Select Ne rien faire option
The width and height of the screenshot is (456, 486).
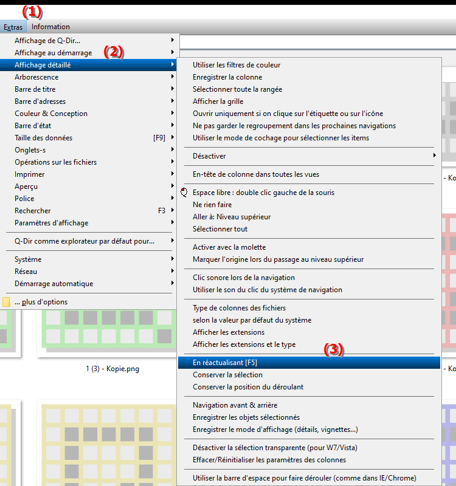coord(309,205)
